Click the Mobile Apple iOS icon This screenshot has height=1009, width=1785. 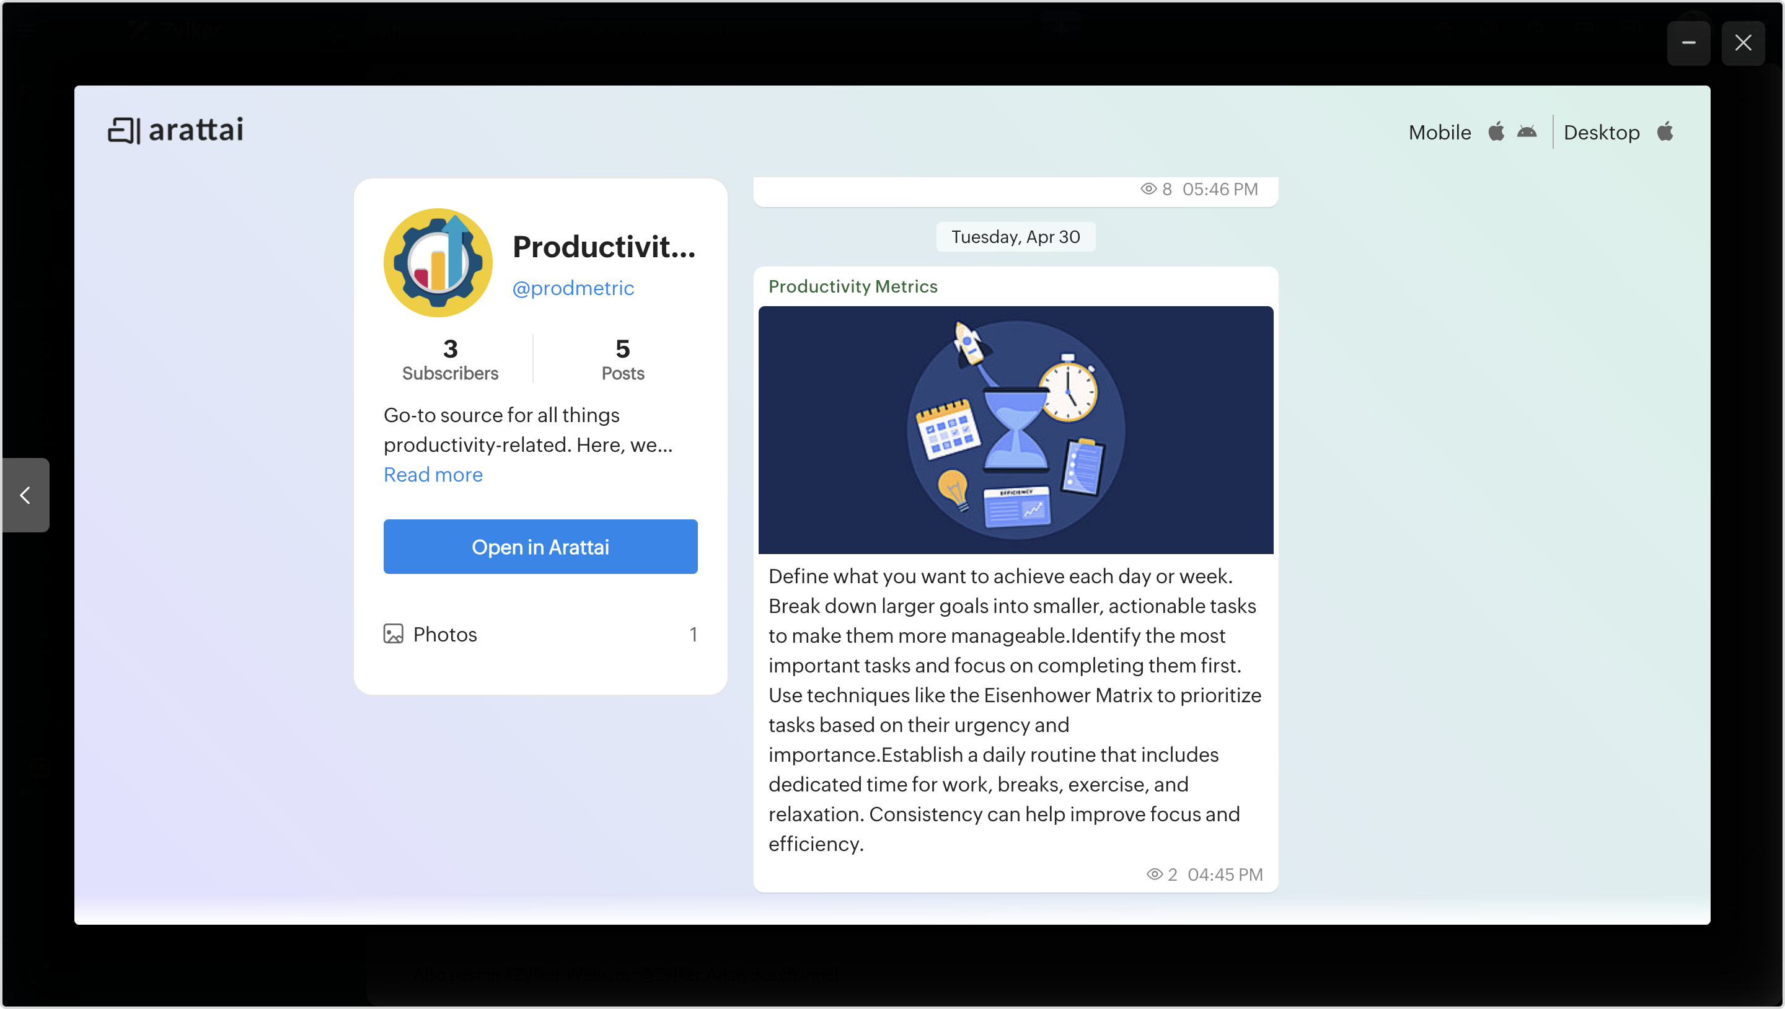[x=1496, y=131]
